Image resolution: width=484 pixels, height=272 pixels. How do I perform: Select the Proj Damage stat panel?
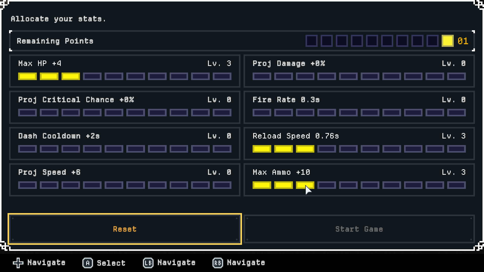359,71
